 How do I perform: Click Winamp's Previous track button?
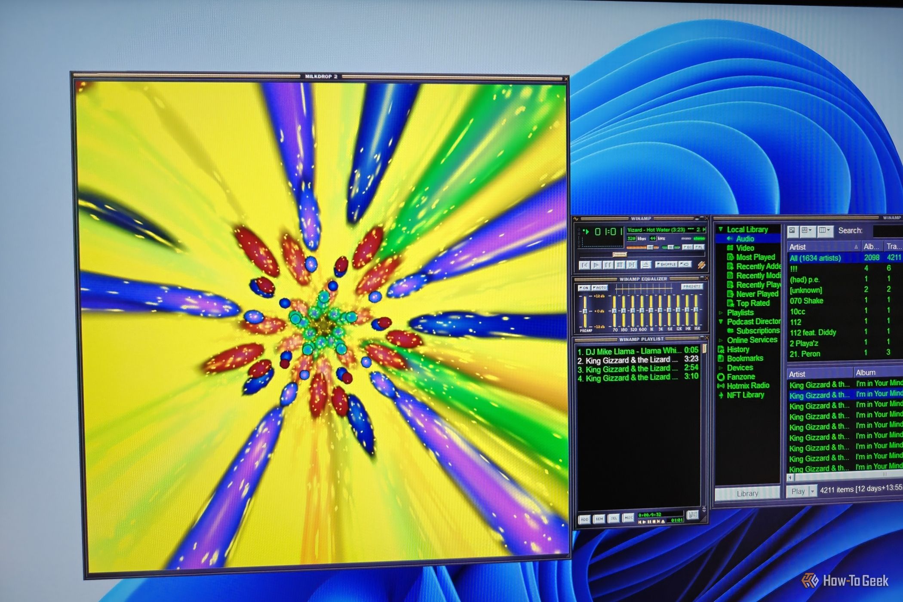[584, 265]
